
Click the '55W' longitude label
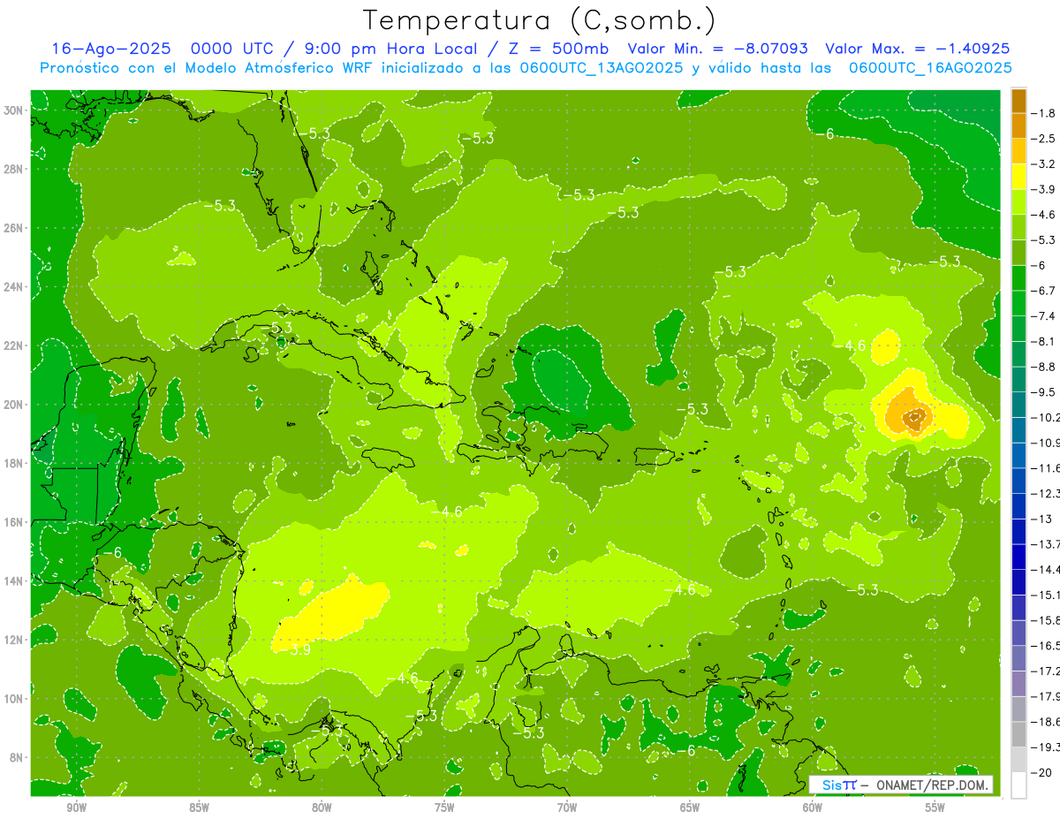(x=935, y=808)
